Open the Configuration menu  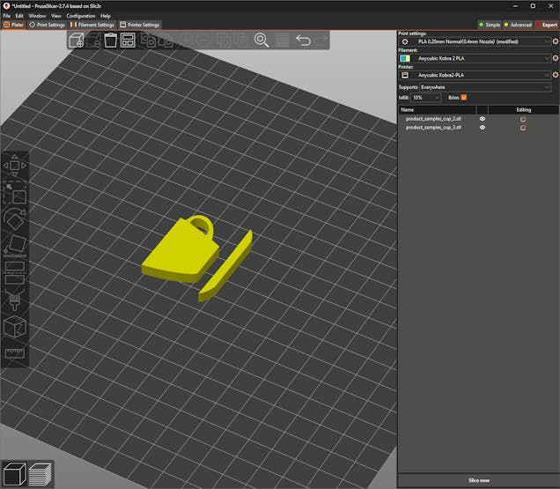pyautogui.click(x=81, y=16)
